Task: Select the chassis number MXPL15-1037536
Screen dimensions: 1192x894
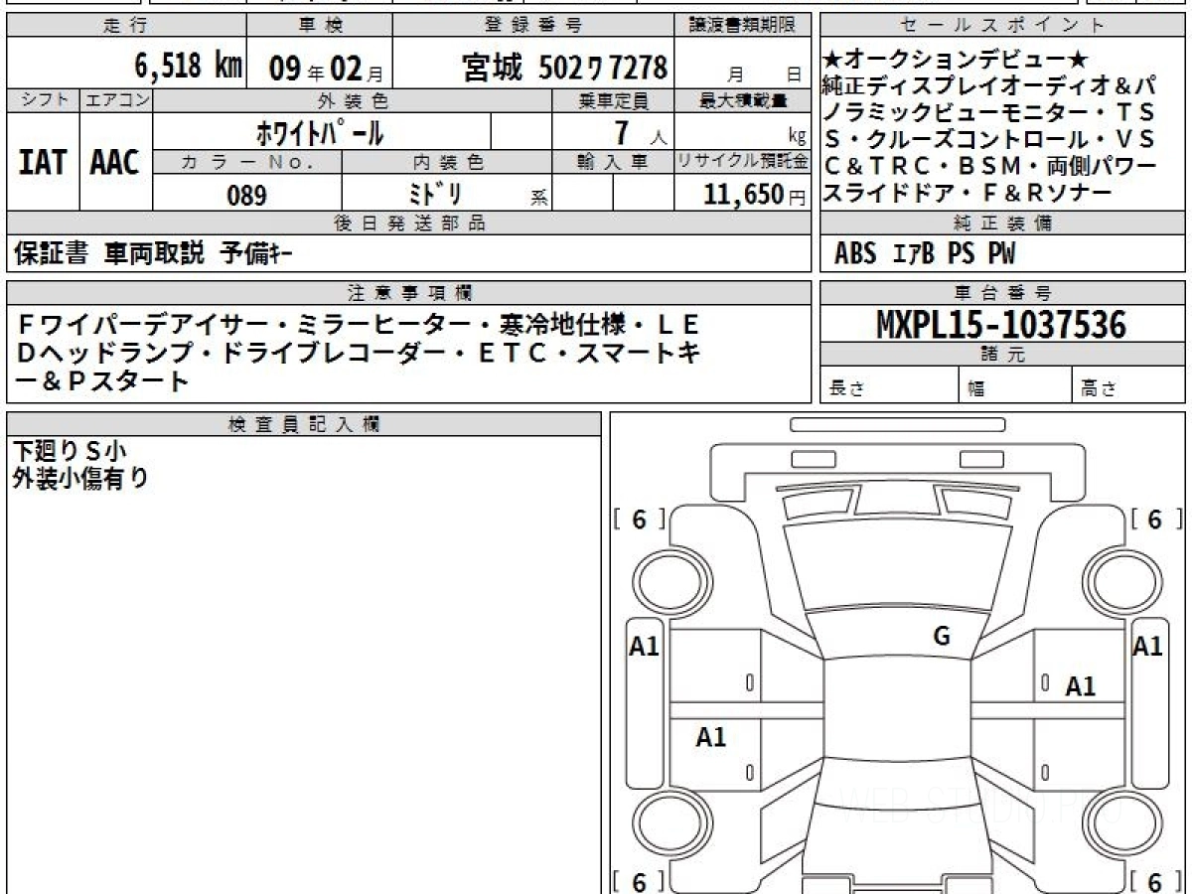Action: (x=1001, y=324)
